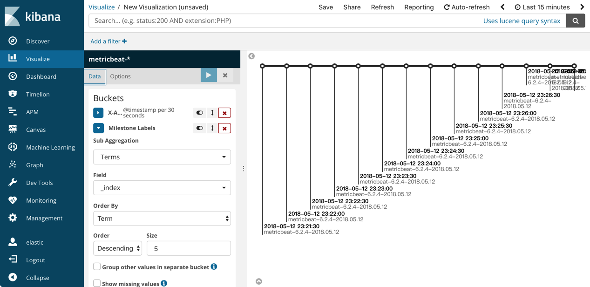Click the search magnifier button

click(576, 20)
